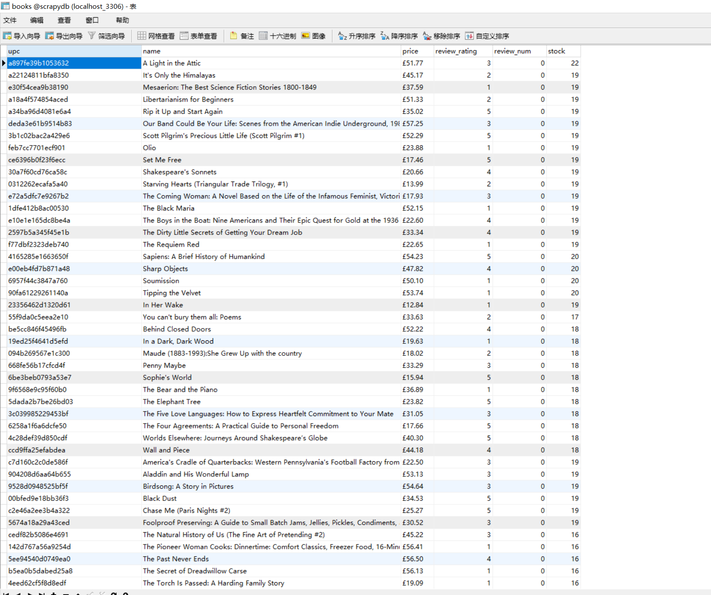Click the price column header

coord(417,51)
